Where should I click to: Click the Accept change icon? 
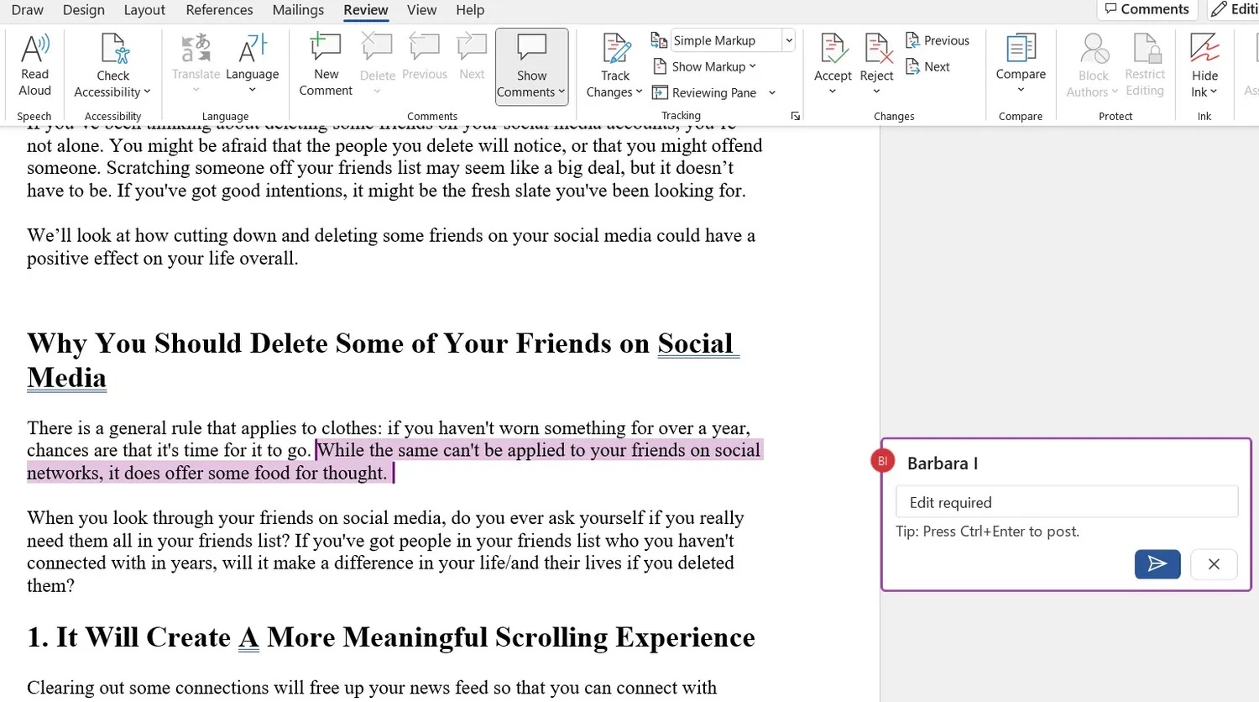click(833, 50)
